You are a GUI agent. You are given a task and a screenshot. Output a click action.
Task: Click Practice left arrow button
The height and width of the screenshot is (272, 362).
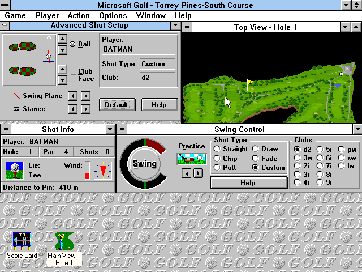pos(186,173)
